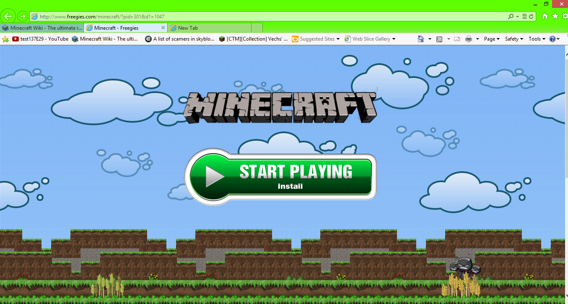Click the command bar Home page icon
This screenshot has height=304, width=568.
[x=421, y=39]
